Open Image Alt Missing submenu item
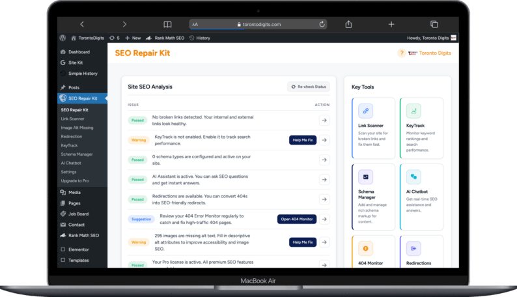 [77, 128]
